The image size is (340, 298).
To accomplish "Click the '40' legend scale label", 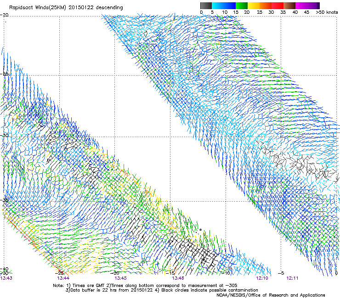I will (x=295, y=12).
